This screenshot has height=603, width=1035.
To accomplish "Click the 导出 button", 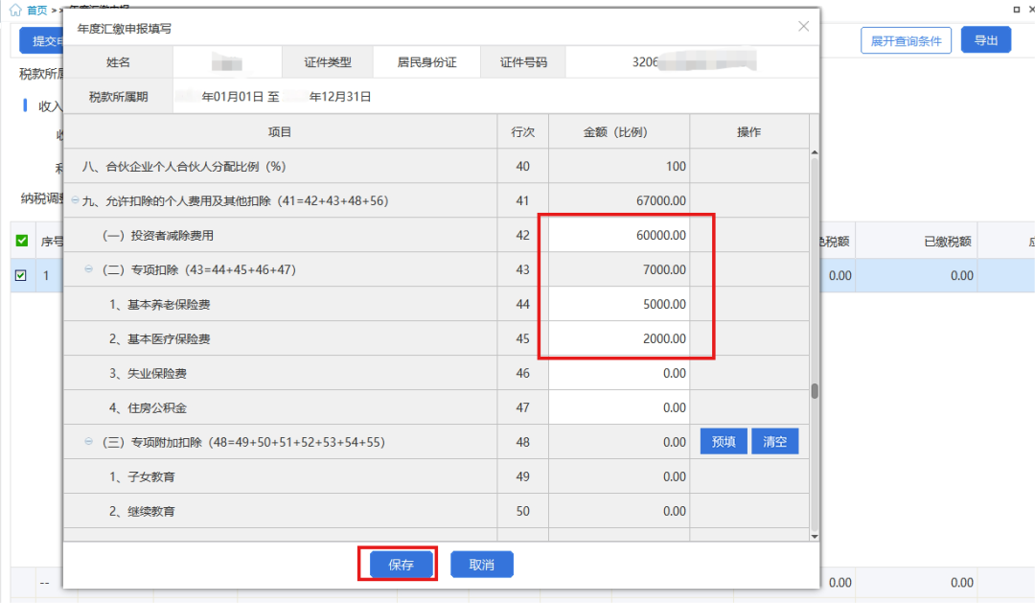I will (985, 40).
